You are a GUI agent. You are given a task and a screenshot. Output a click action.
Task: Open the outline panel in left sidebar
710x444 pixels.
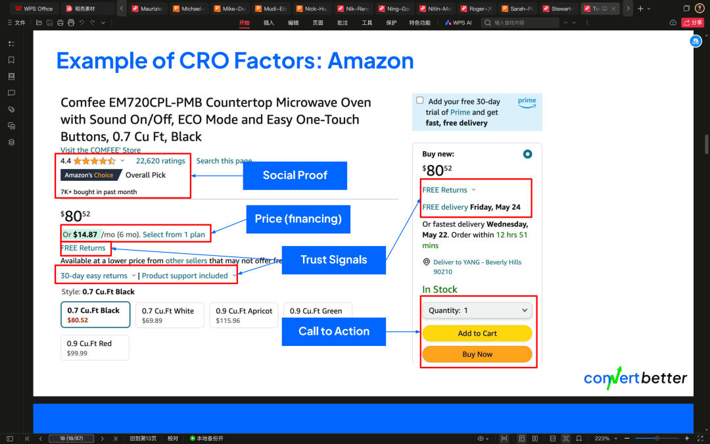coord(11,43)
